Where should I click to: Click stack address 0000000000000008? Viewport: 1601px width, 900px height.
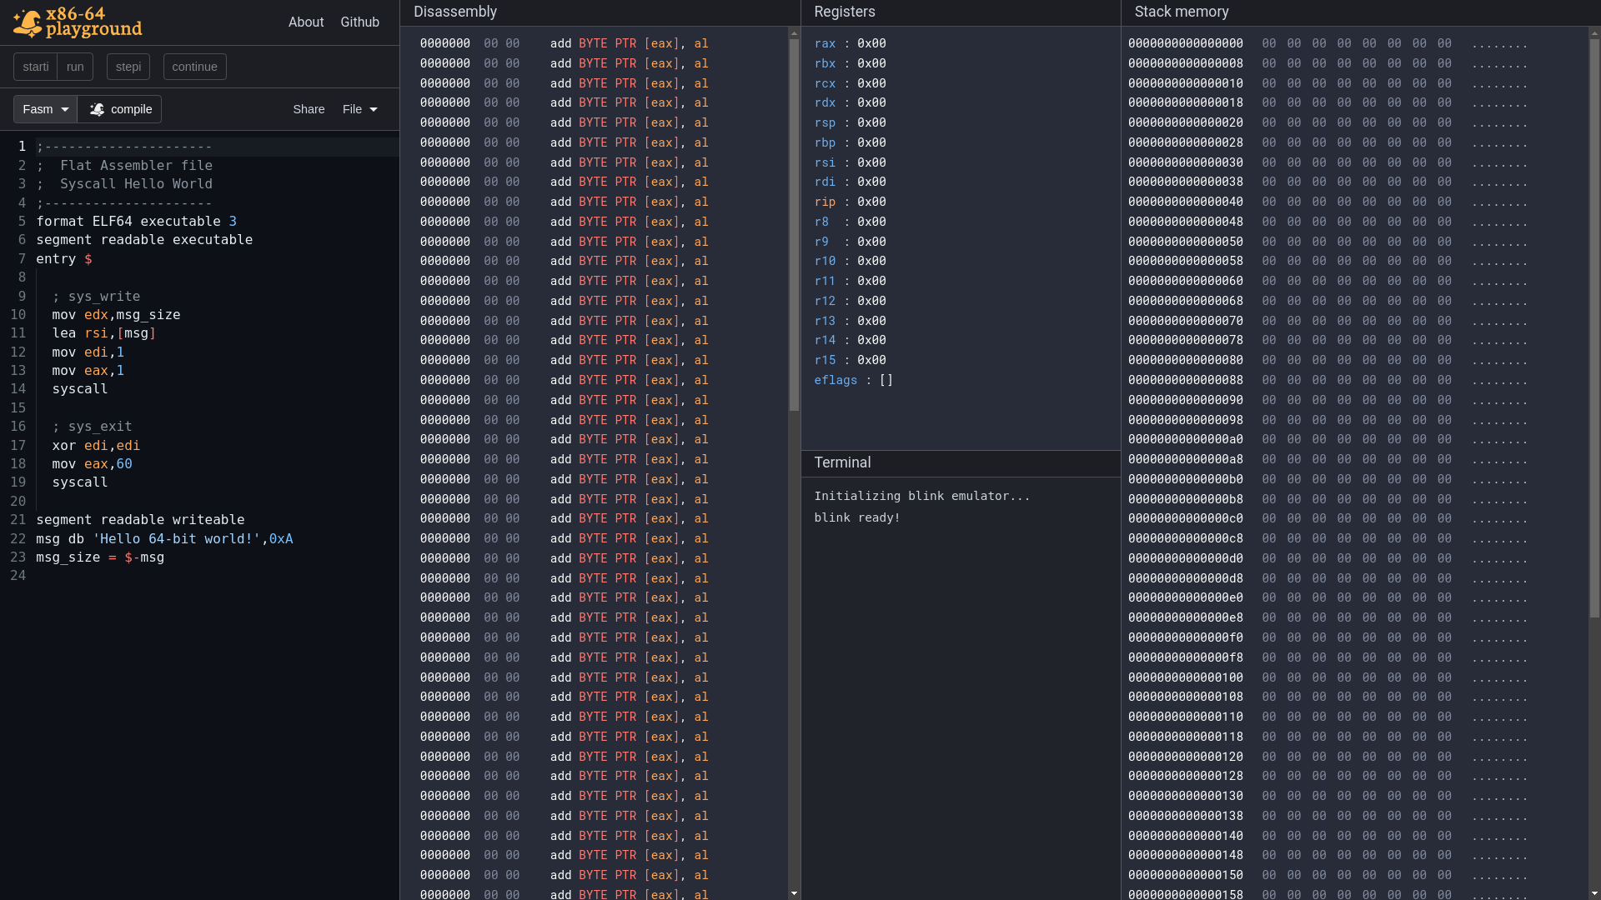point(1185,63)
